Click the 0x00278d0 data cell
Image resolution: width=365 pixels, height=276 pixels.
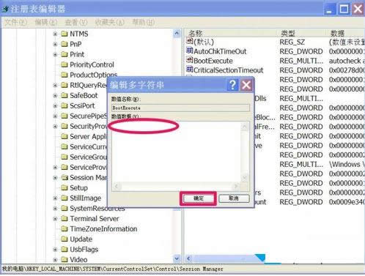pos(347,70)
